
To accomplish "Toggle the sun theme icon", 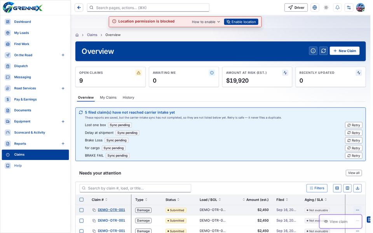I will click(326, 8).
